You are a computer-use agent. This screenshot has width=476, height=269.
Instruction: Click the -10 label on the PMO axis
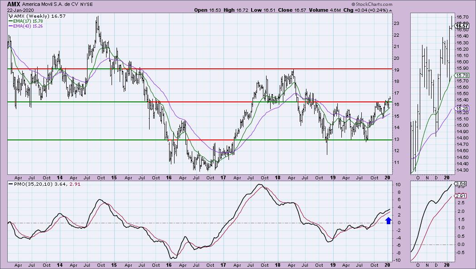point(398,260)
